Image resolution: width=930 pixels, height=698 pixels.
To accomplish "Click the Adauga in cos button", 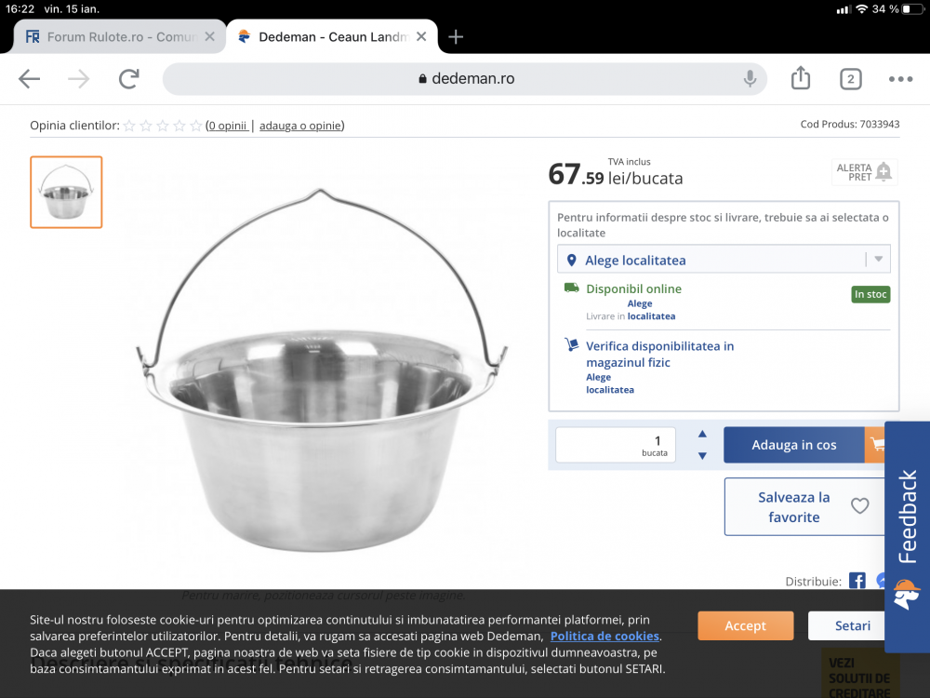I will 793,445.
